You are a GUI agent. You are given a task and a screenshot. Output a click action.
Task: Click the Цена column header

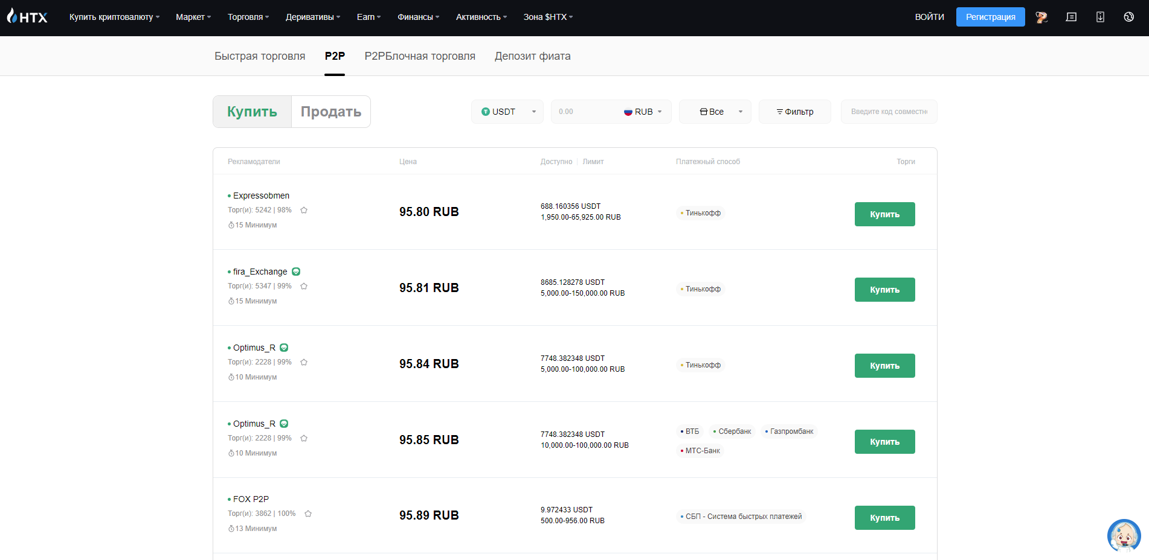point(408,162)
